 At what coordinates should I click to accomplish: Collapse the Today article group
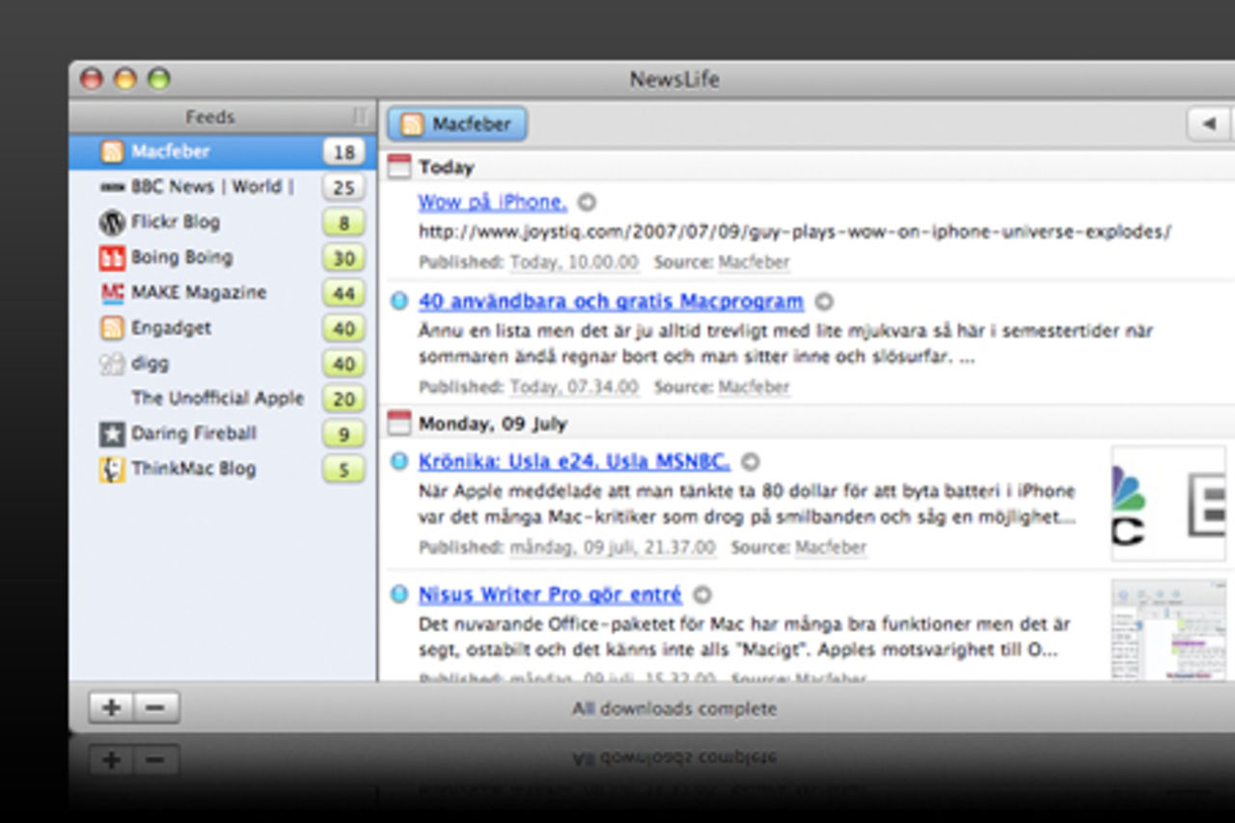(401, 165)
